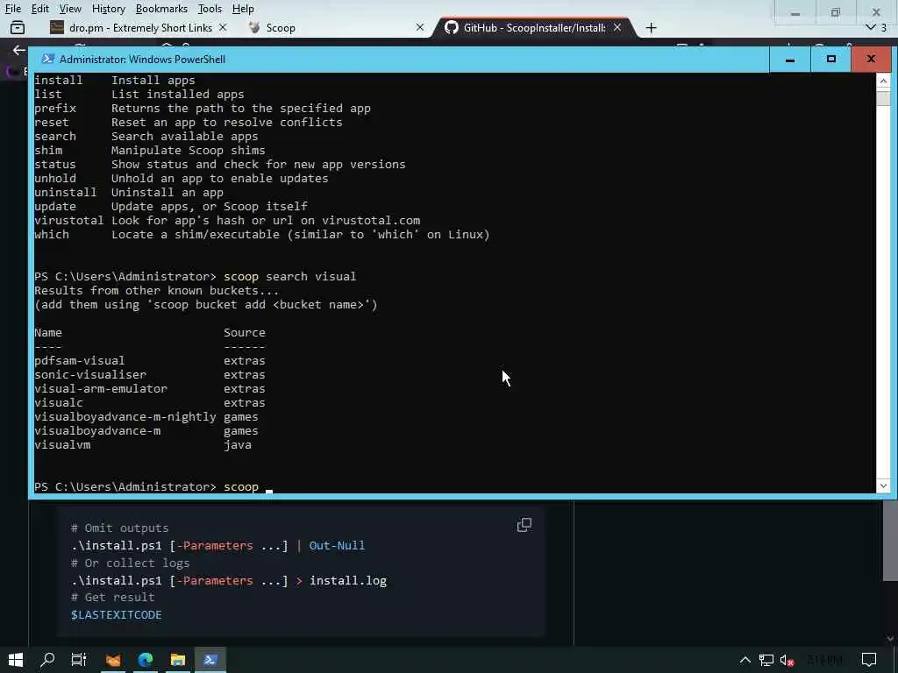Click PowerShell scrollbar down arrow
Screen dimensions: 898x673
pos(883,485)
